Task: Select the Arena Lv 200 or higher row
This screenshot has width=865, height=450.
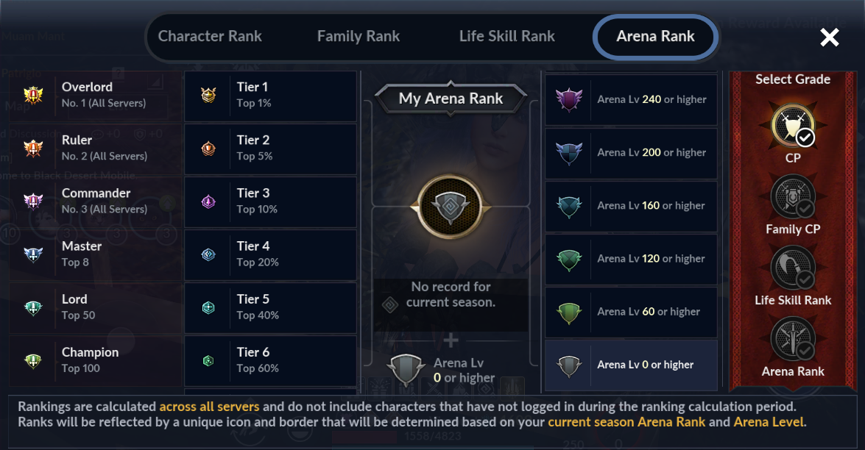Action: pos(631,152)
